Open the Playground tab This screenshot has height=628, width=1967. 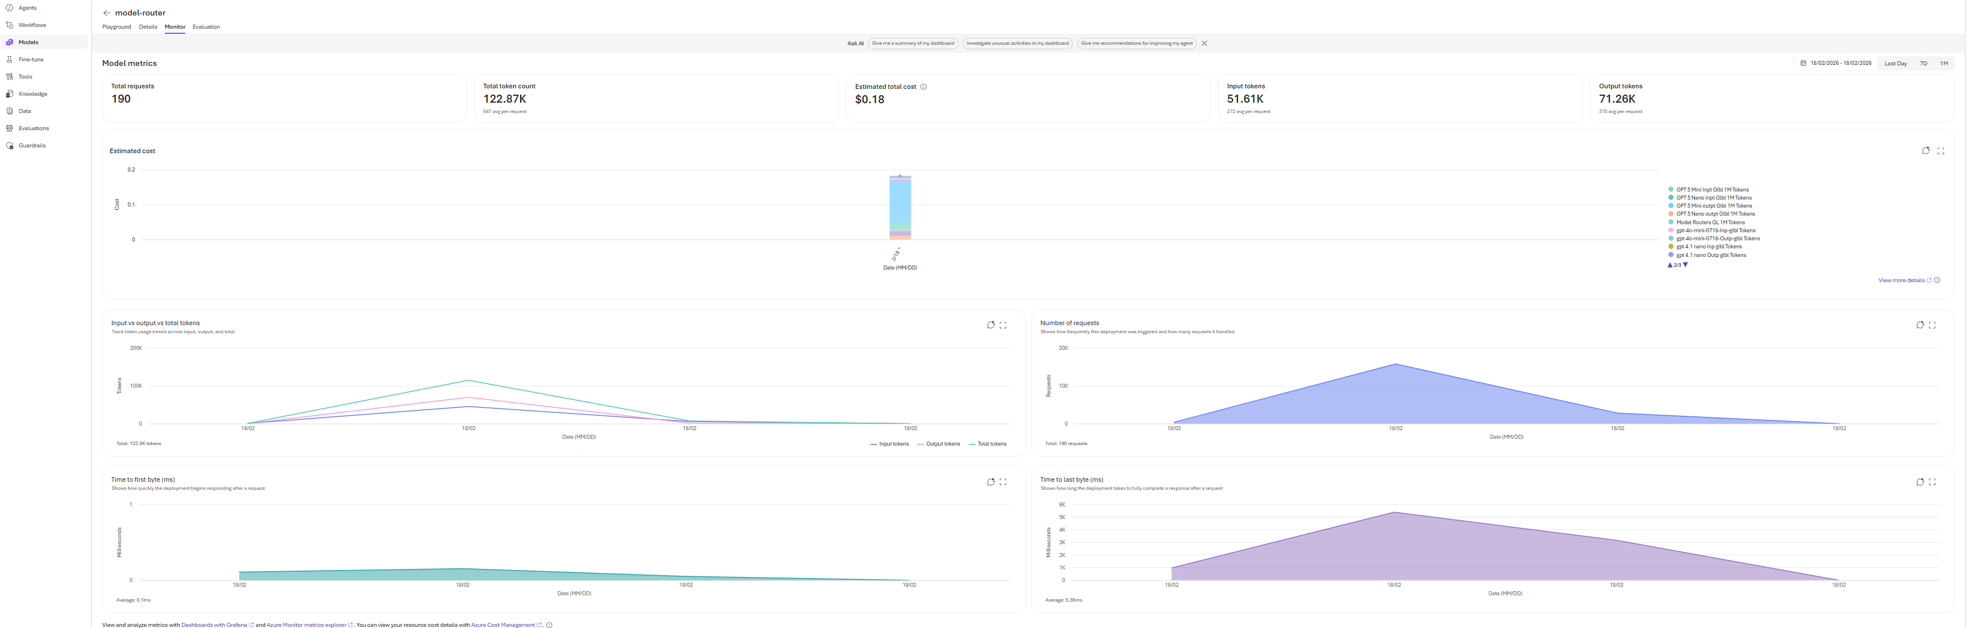116,27
